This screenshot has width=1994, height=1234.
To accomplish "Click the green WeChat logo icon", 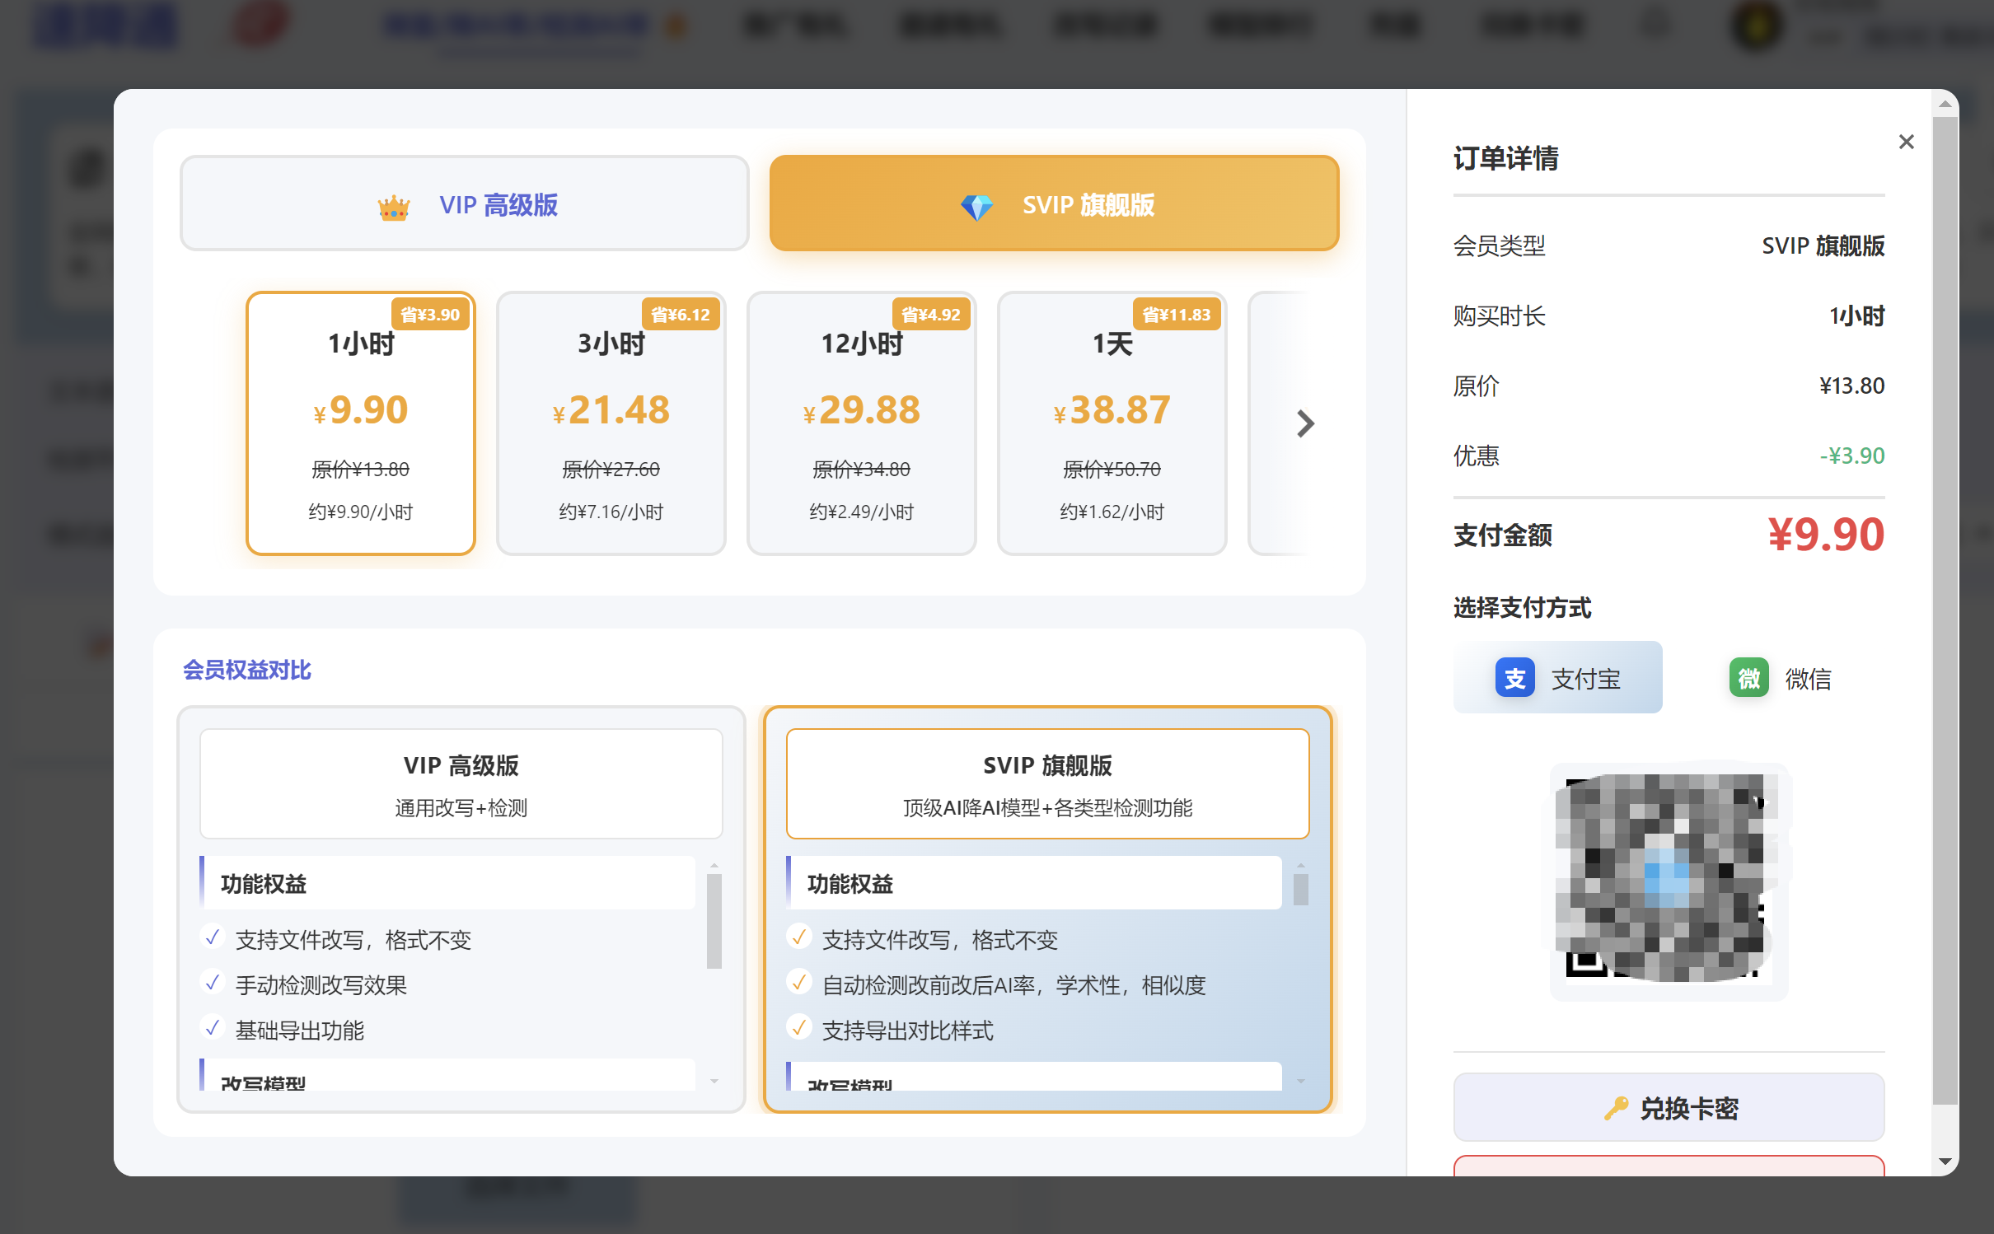I will tap(1748, 678).
